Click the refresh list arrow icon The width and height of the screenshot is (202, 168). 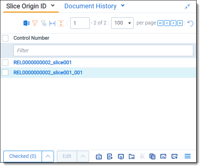coord(190,23)
